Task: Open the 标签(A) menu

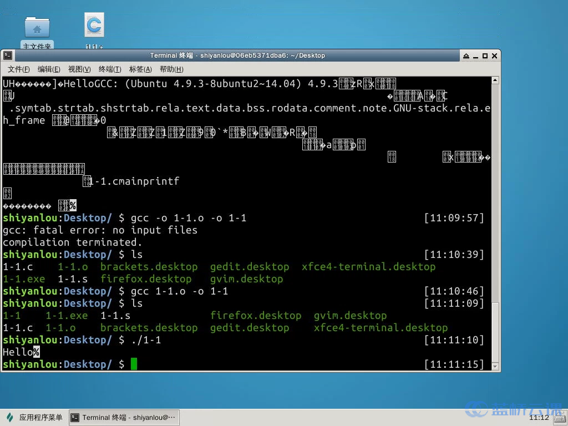Action: click(140, 69)
